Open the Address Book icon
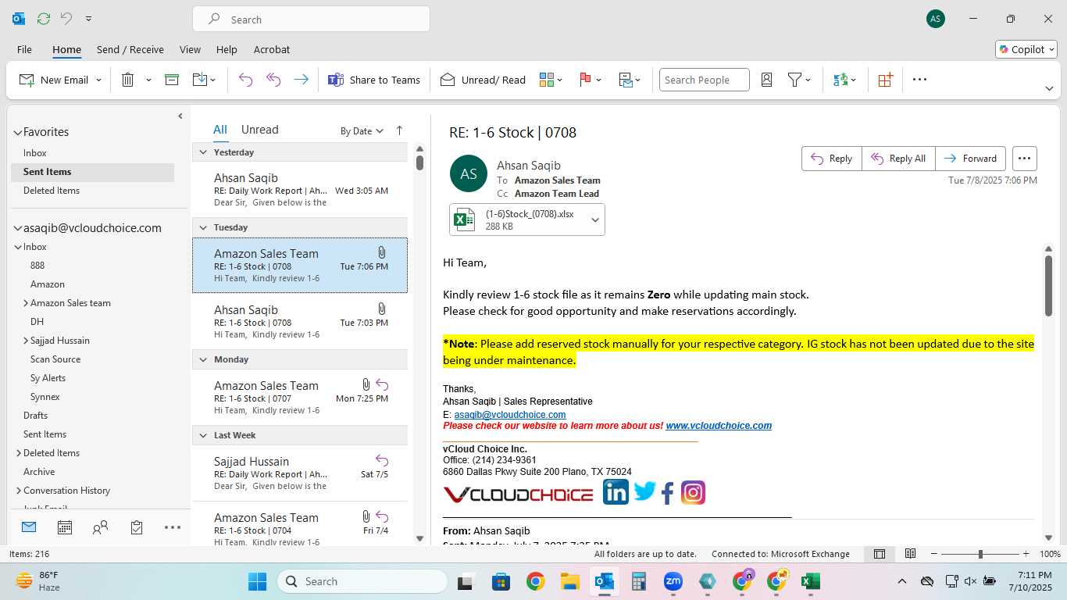 [766, 80]
